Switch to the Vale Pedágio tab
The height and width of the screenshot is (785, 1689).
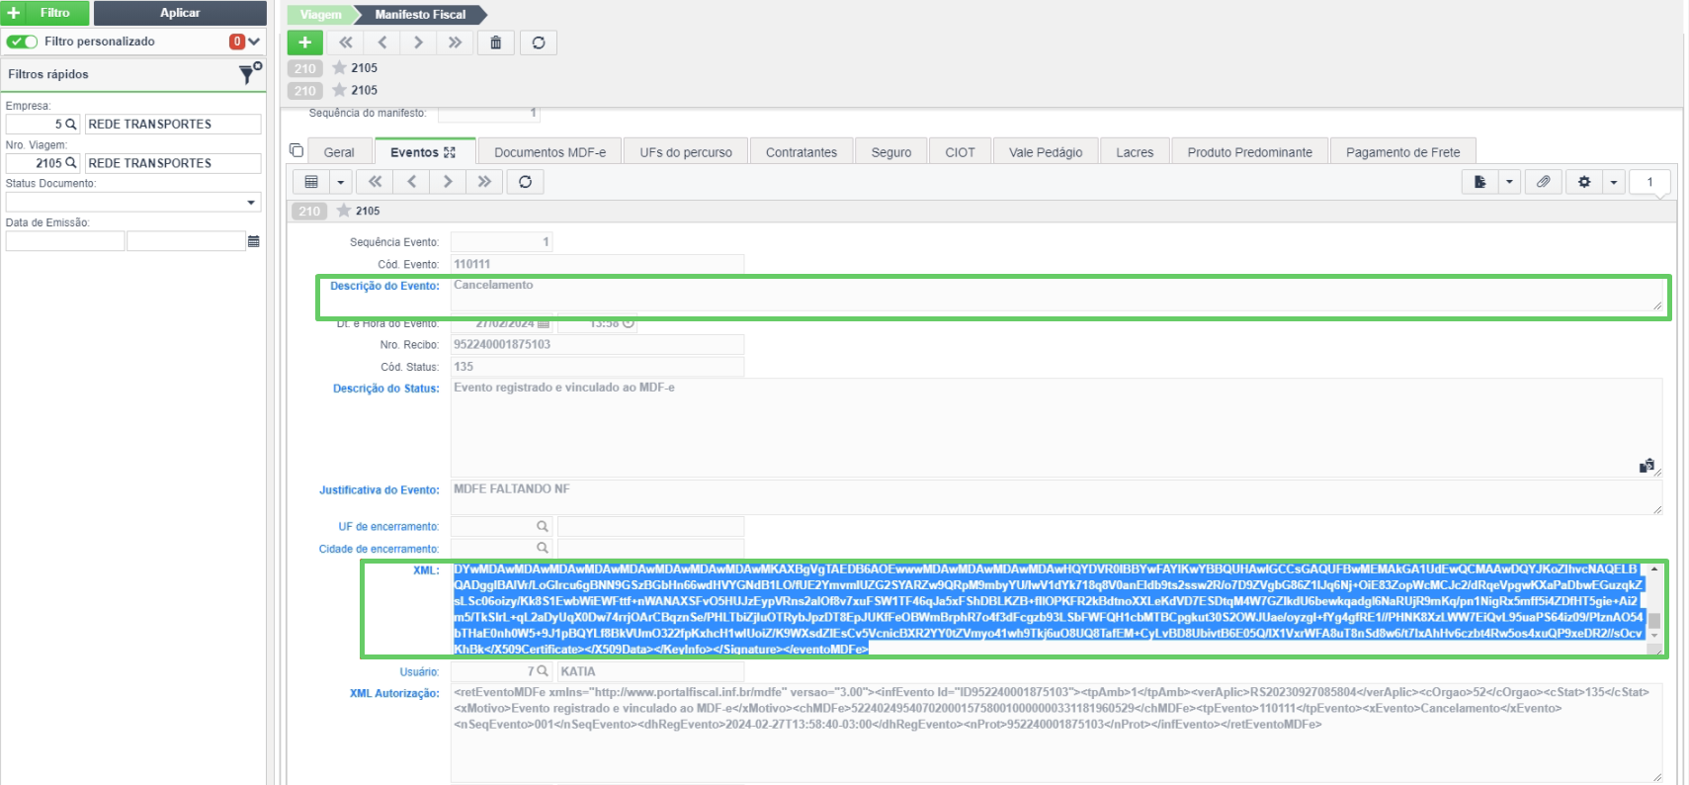[1046, 152]
